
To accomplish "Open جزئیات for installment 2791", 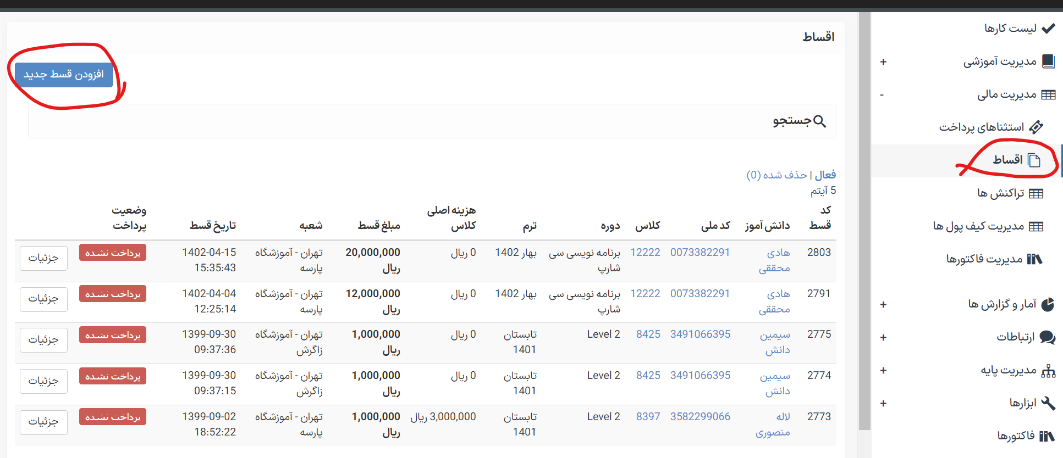I will tap(43, 299).
